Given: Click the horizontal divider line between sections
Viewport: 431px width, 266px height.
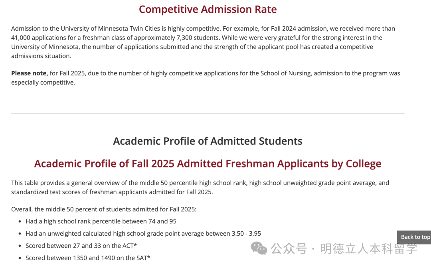Looking at the screenshot, I should tap(208, 114).
